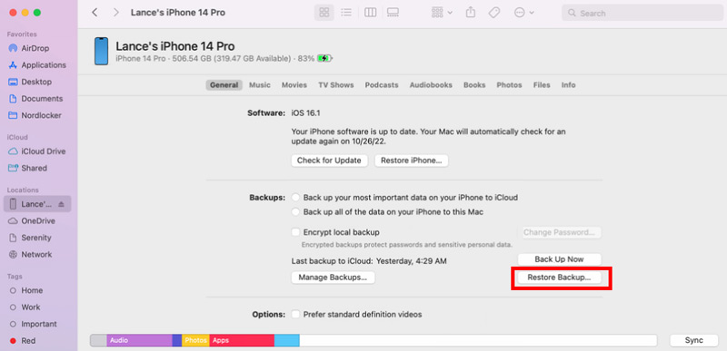Image resolution: width=727 pixels, height=351 pixels.
Task: Go back with the left chevron
Action: click(x=95, y=13)
